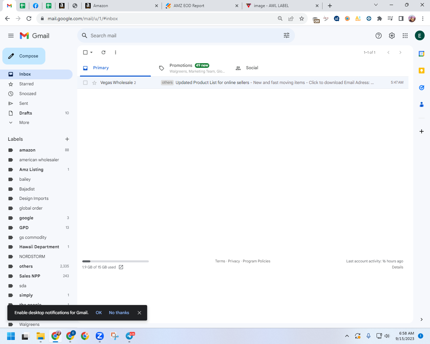
Task: Reload the browser page
Action: pos(29,18)
